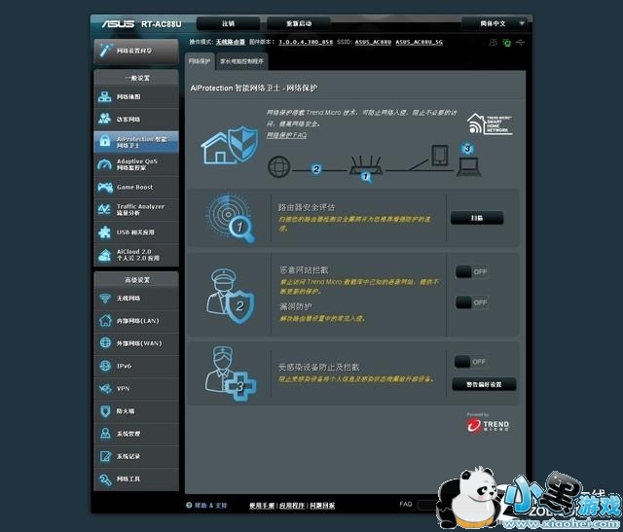The width and height of the screenshot is (623, 532).
Task: Open the Administration user icon
Action: click(x=105, y=434)
